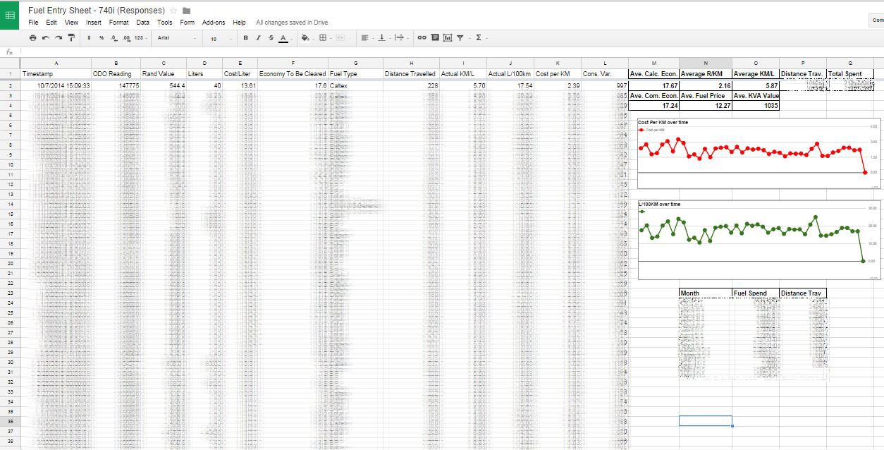This screenshot has width=884, height=450.
Task: Open the Format menu
Action: click(x=118, y=23)
